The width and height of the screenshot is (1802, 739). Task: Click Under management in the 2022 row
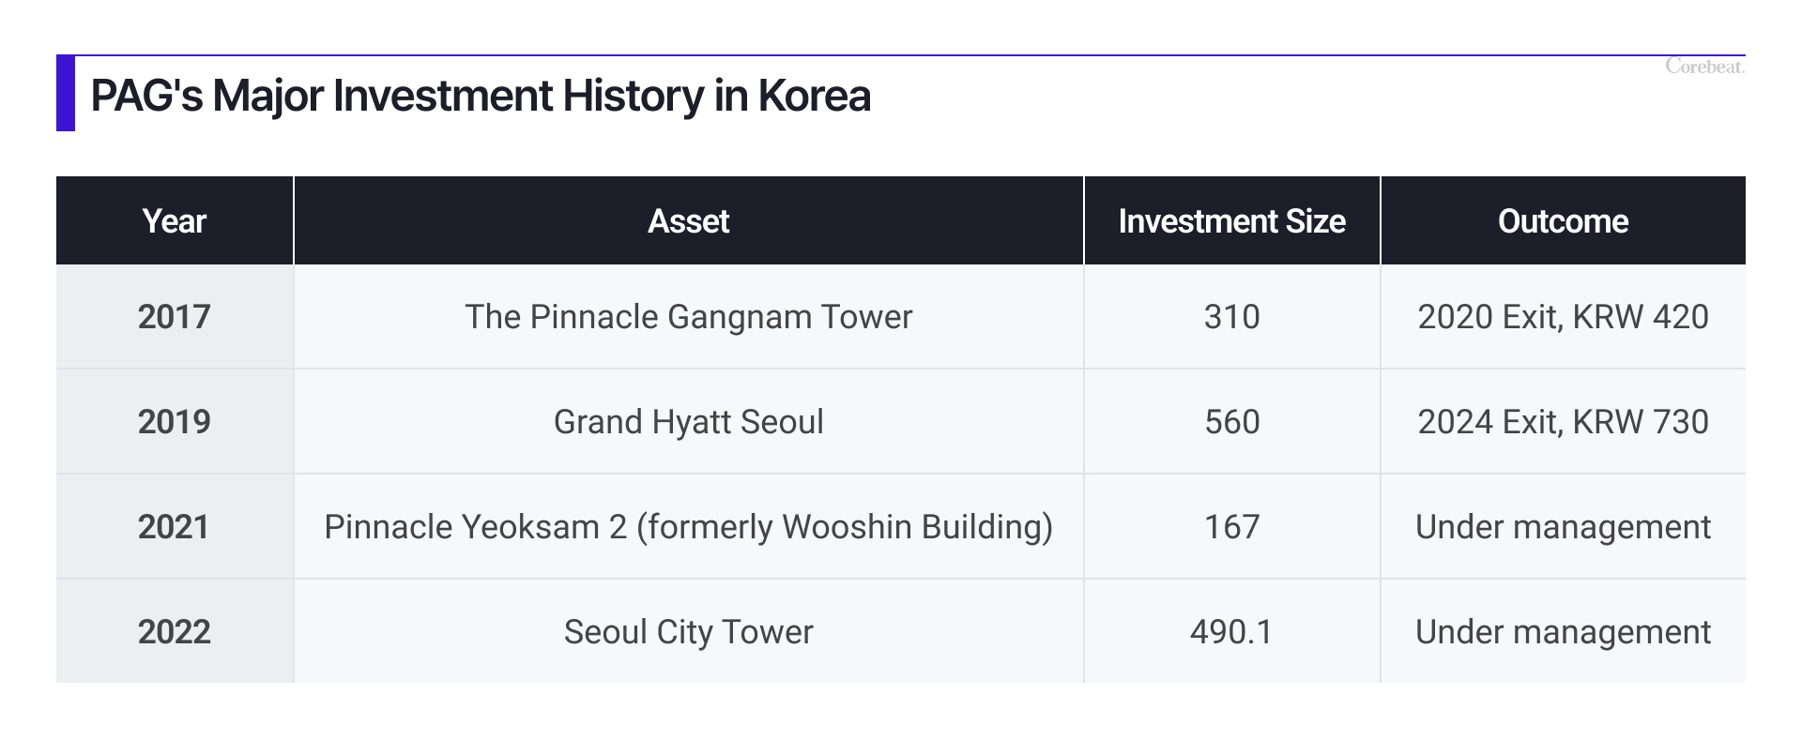[x=1564, y=632]
